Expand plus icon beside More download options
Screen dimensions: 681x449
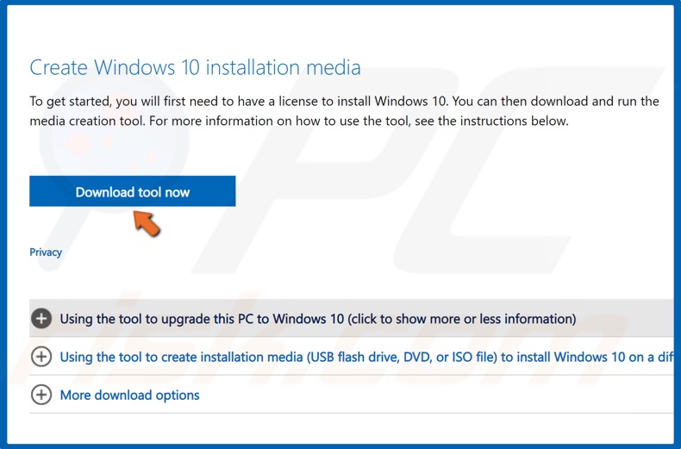coord(41,395)
